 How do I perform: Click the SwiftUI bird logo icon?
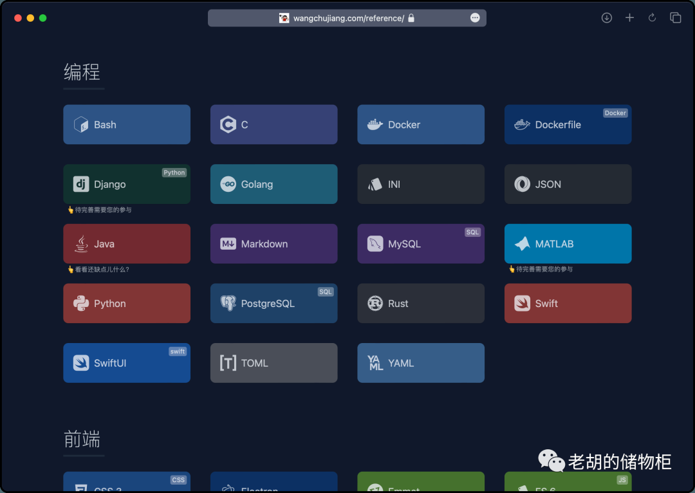point(81,362)
